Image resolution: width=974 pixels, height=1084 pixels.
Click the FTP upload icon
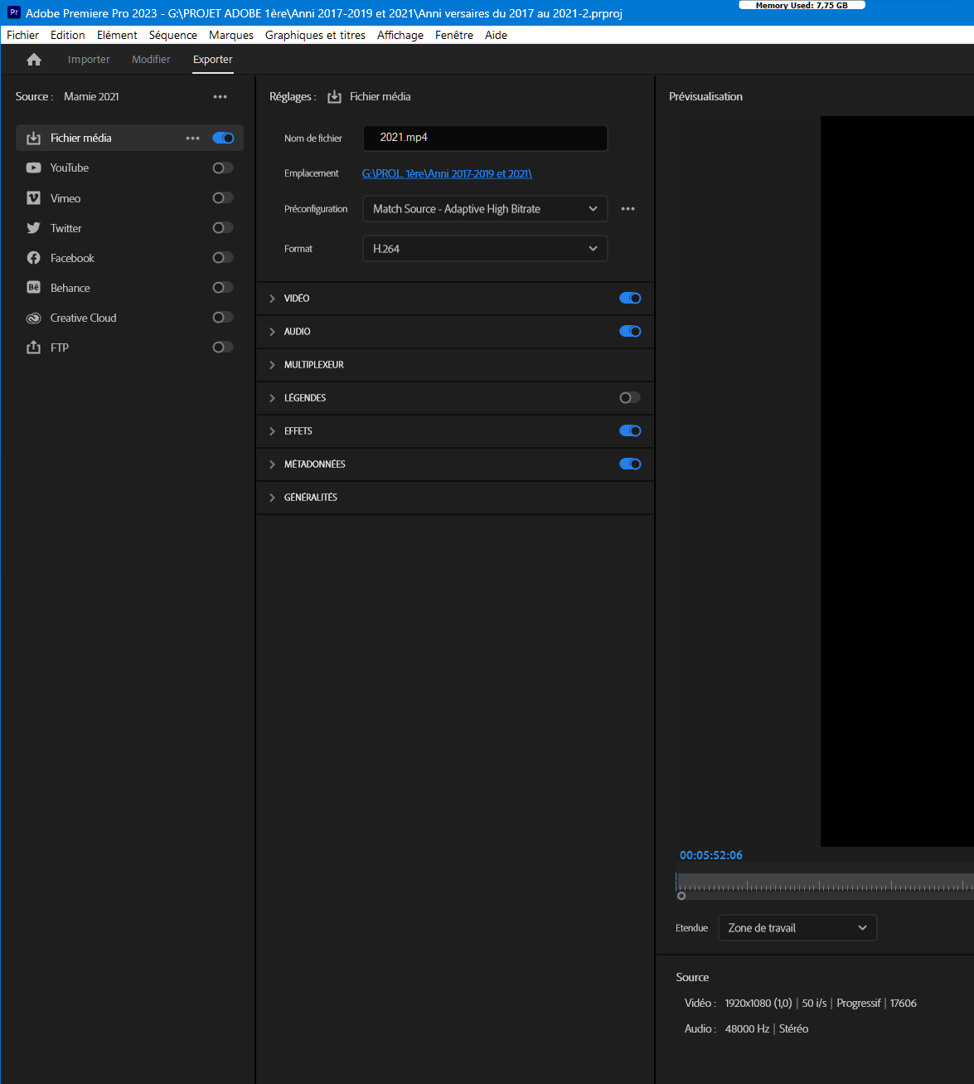[x=33, y=348]
